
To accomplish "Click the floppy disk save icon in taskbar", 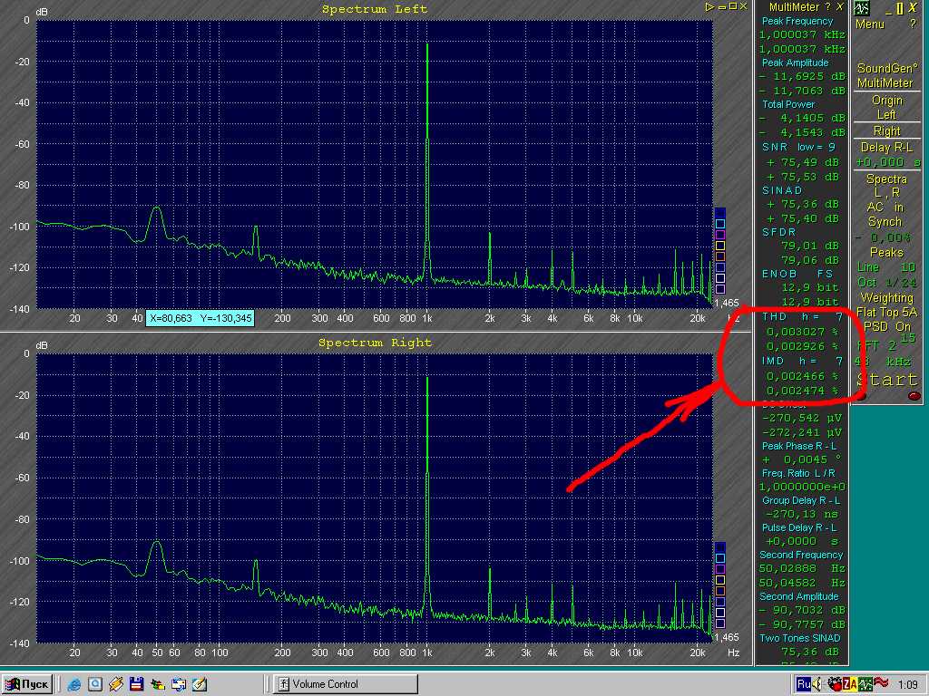I will click(x=136, y=684).
